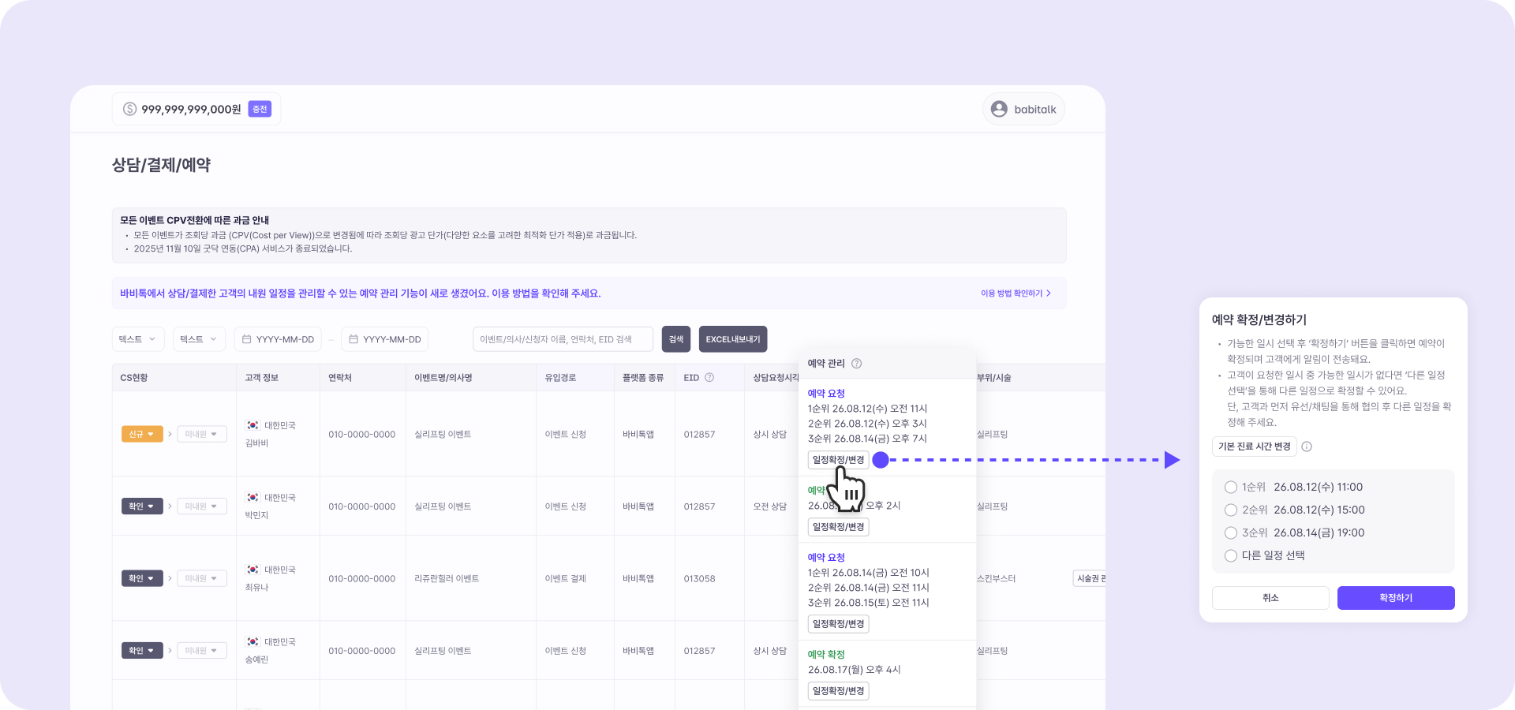Viewport: 1515px width, 710px height.
Task: Click the 오전 상담 cell
Action: [x=770, y=506]
